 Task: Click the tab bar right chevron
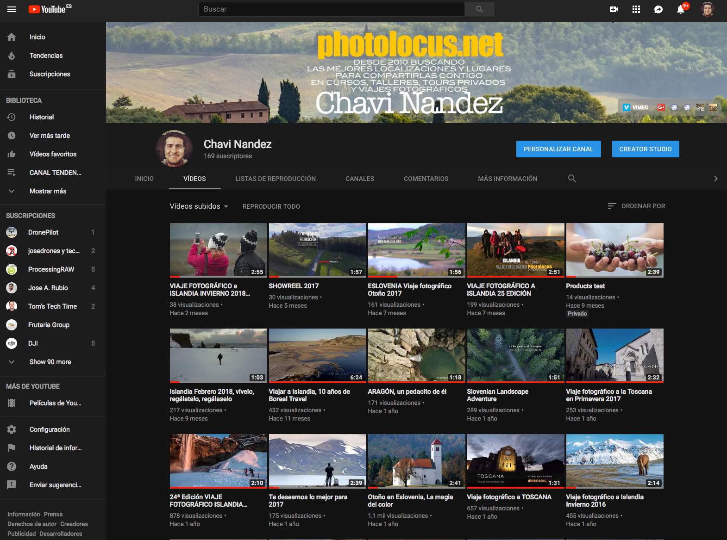[715, 179]
